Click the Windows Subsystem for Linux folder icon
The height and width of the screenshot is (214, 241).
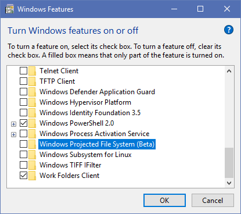tap(32, 155)
